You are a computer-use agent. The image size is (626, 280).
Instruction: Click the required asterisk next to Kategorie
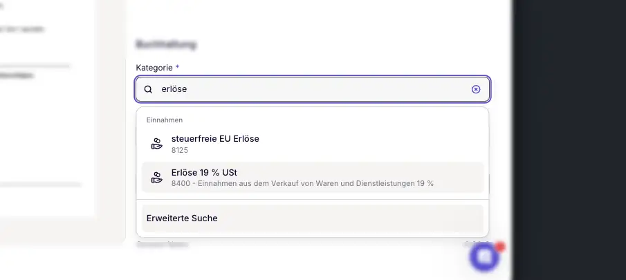(177, 67)
